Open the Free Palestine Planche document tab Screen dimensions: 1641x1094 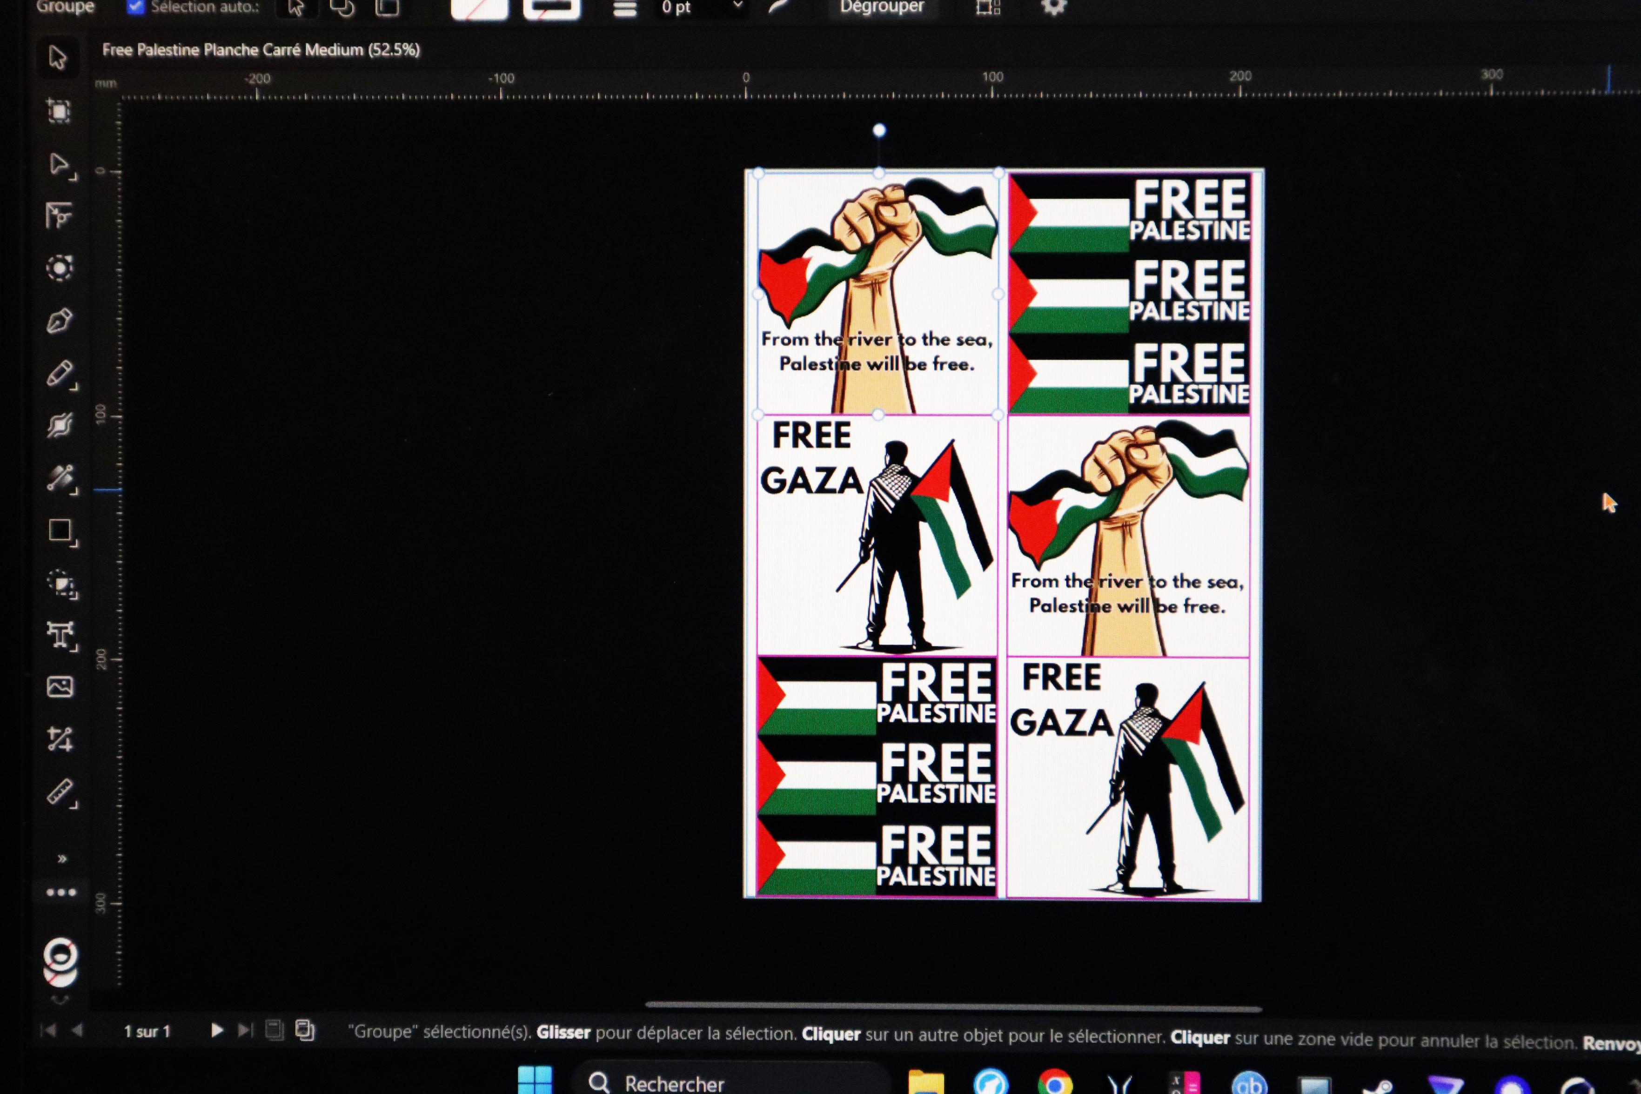[261, 50]
